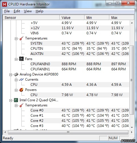Screen dimensions: 137x143
Task: Click the vertical scrollbar down arrow
Action: [132, 127]
